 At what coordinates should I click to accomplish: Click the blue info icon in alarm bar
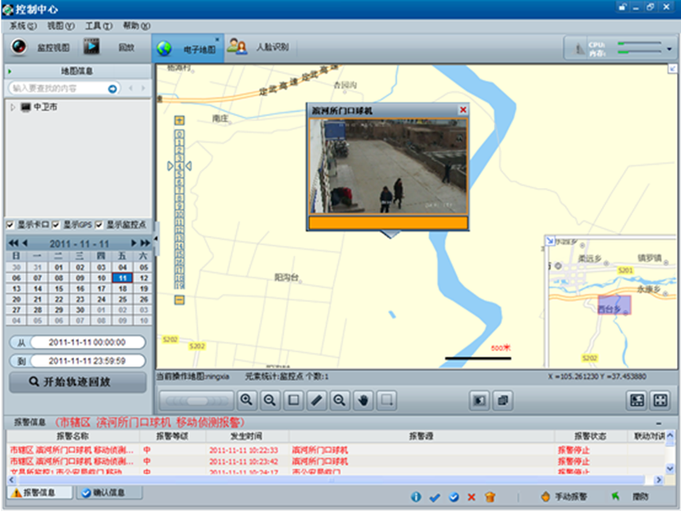pos(416,497)
